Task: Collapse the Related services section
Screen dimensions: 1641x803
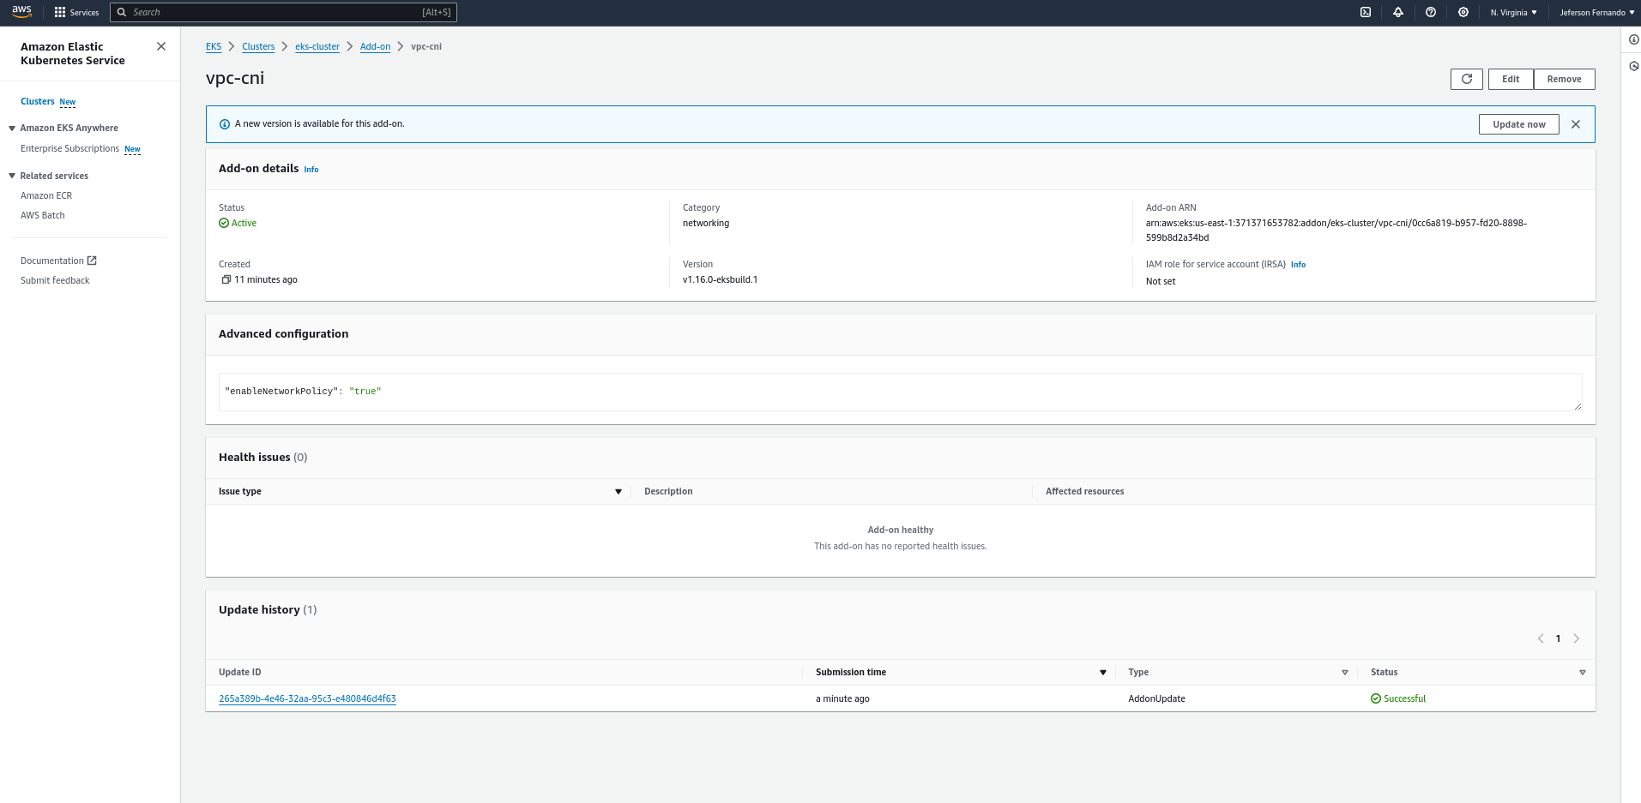Action: (12, 176)
